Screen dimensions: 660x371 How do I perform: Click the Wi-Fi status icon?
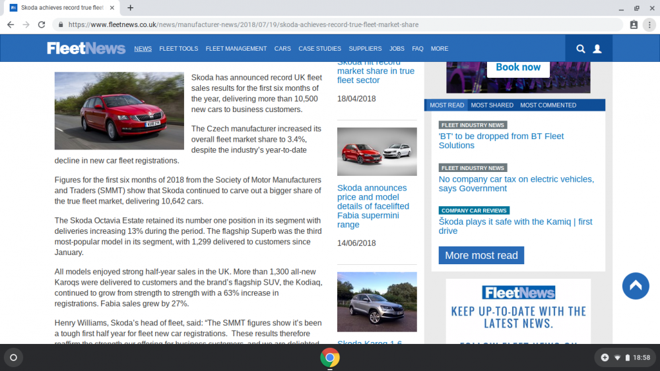(617, 358)
